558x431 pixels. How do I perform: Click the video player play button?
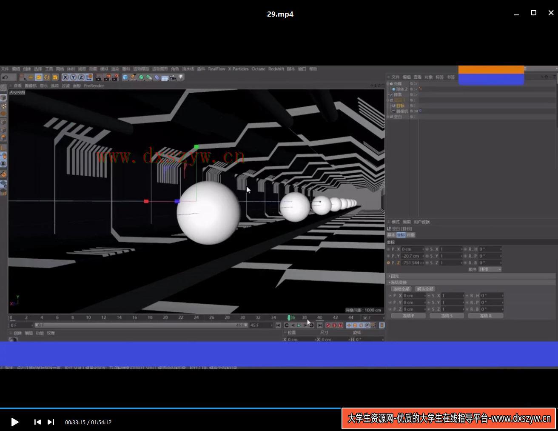[x=14, y=422]
